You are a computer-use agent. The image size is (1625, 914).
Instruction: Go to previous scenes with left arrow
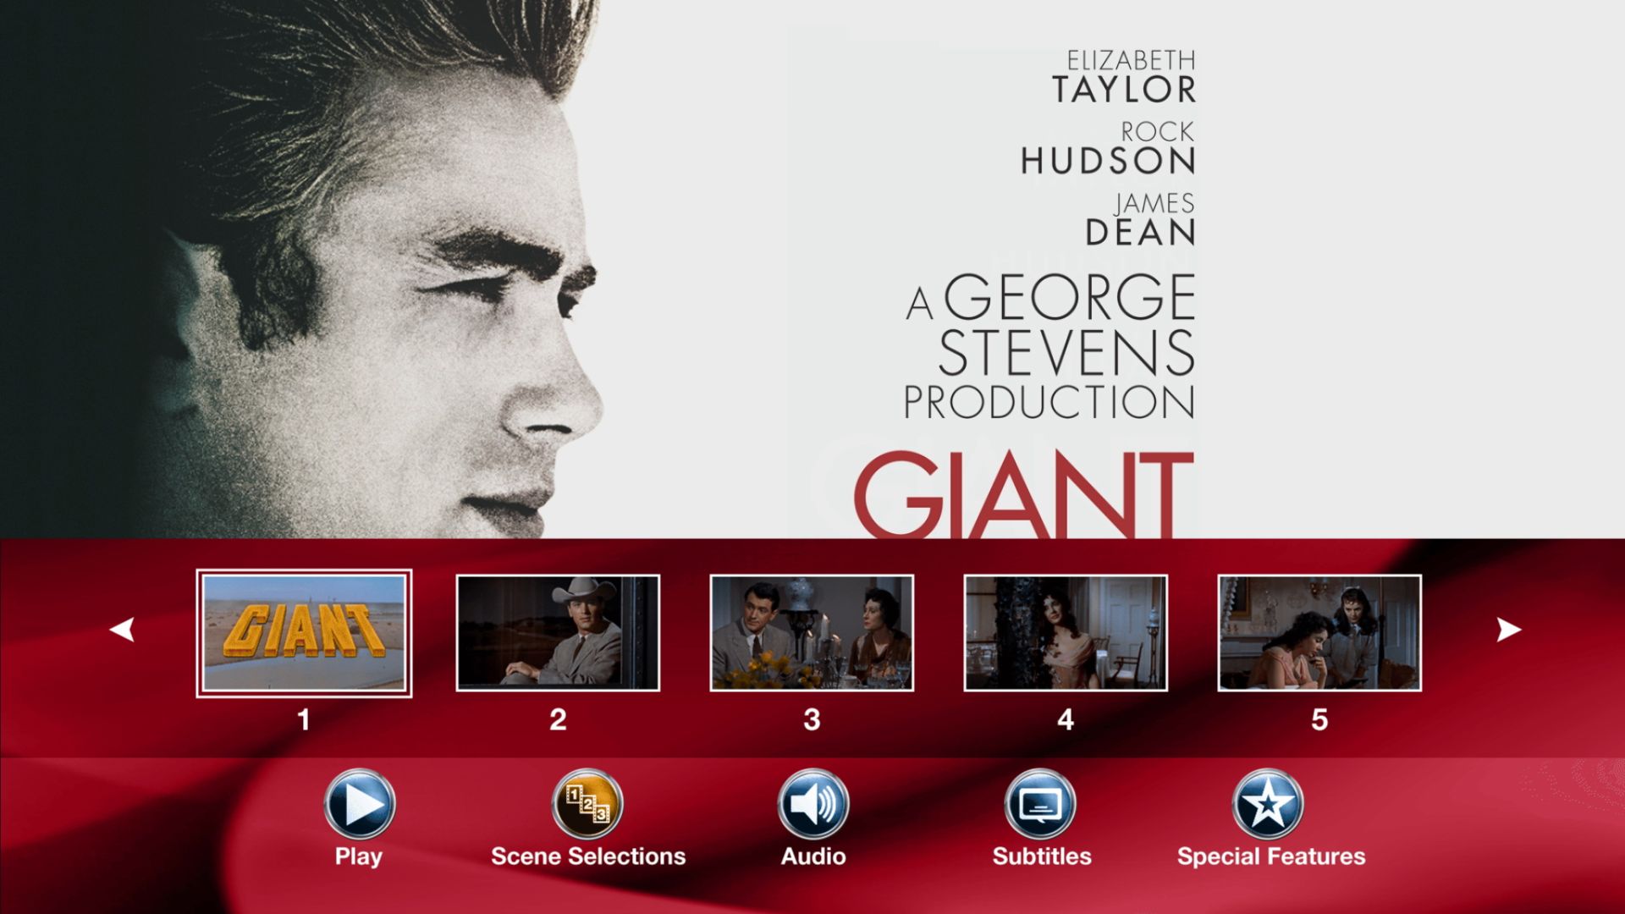[x=122, y=630]
